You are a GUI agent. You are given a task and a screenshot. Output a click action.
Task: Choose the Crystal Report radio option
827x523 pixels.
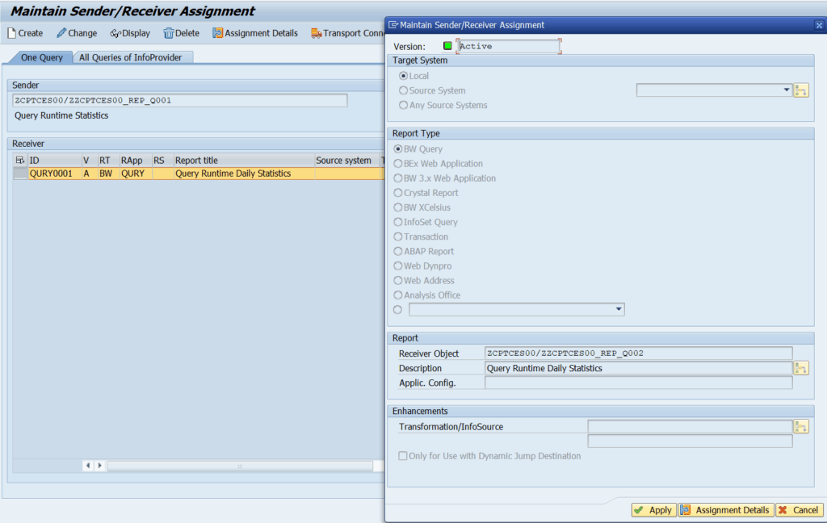click(x=398, y=193)
